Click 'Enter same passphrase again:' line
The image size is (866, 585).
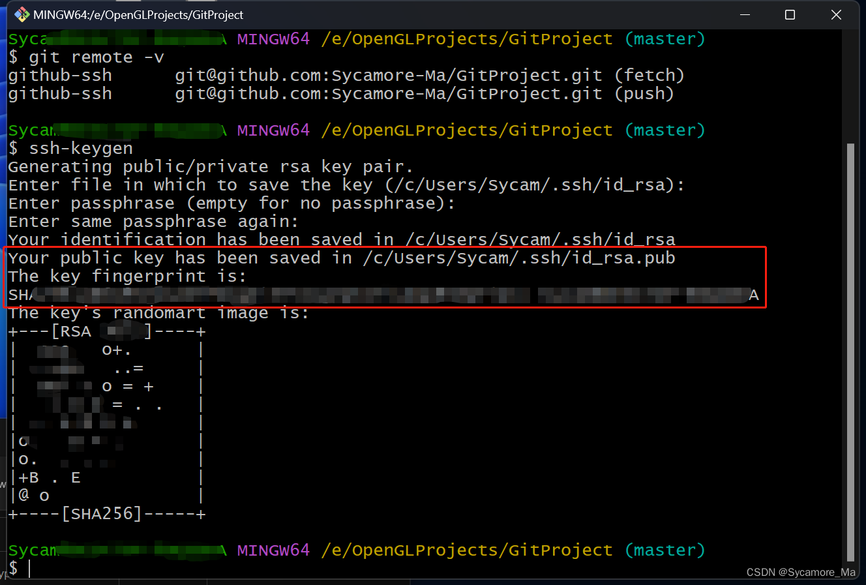point(153,222)
